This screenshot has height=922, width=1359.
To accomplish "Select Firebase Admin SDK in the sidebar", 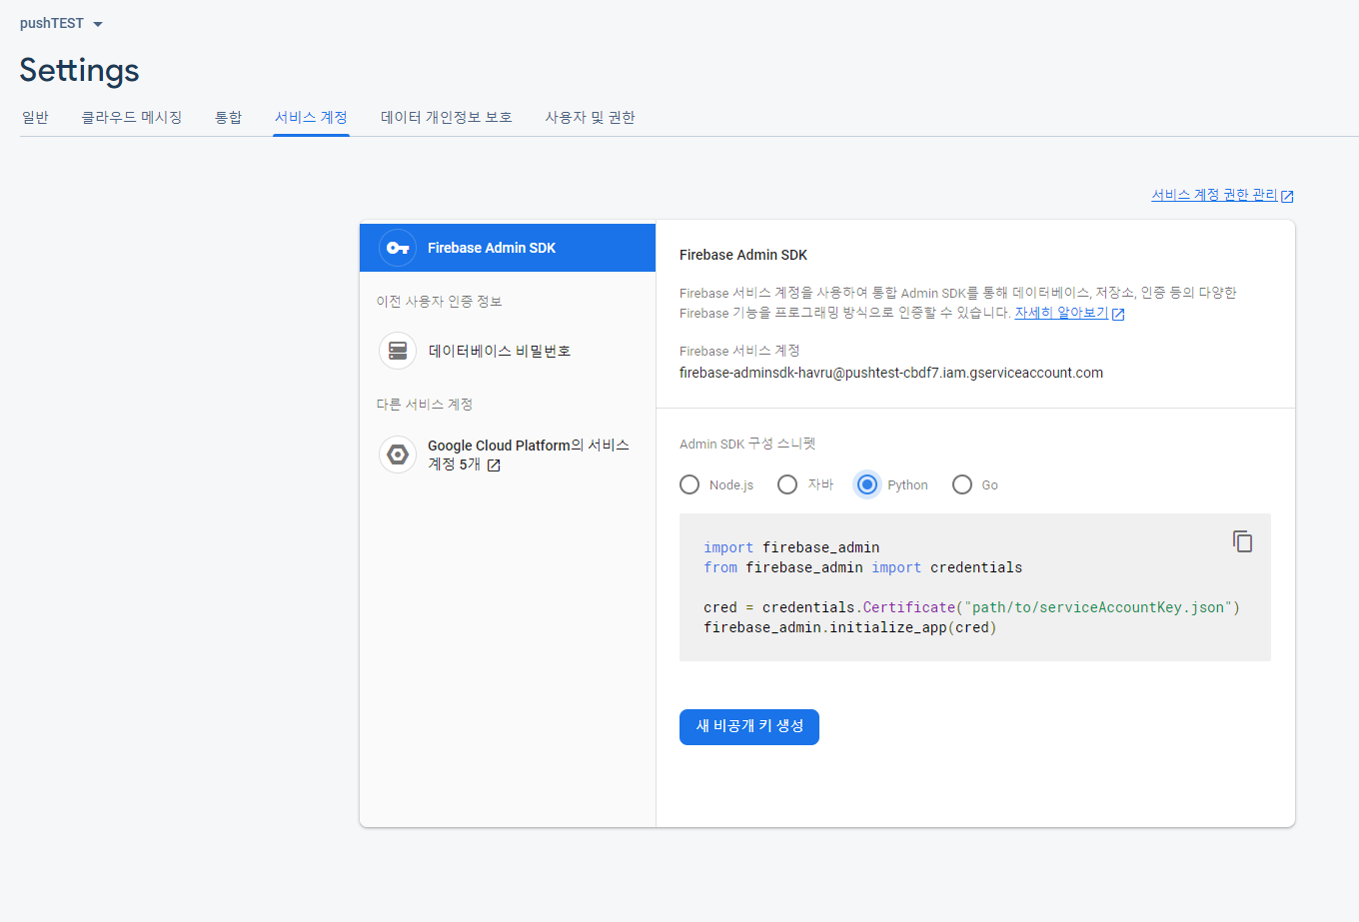I will [508, 248].
